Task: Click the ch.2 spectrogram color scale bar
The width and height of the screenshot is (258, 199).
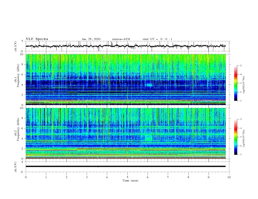Action: click(x=236, y=137)
